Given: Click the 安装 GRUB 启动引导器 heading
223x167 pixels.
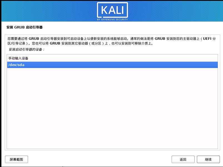Looking at the screenshot, I should [x=24, y=28].
